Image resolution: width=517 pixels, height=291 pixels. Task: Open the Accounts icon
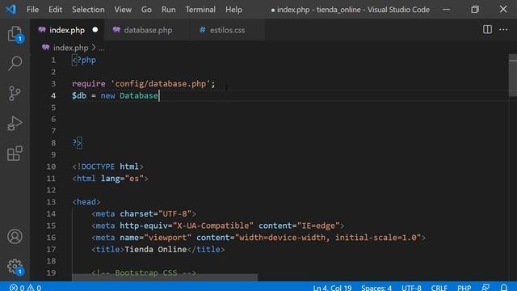point(15,236)
